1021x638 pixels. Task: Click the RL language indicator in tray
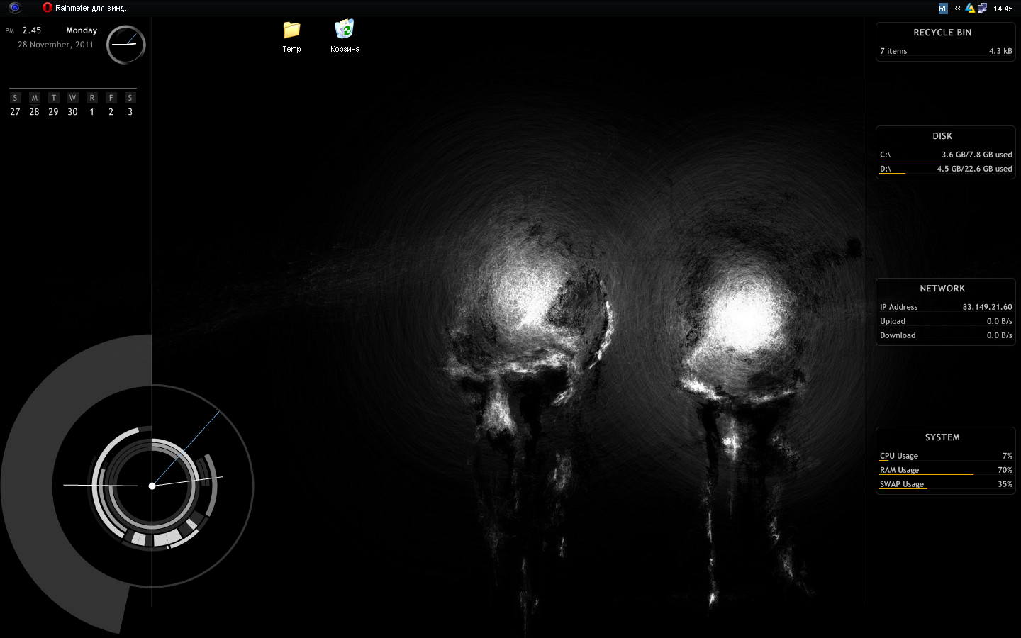(943, 9)
